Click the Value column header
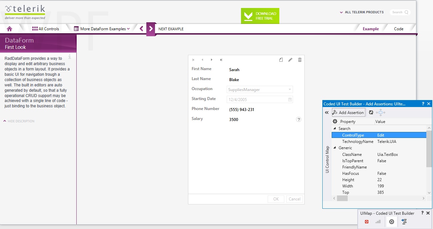Viewport: 433px width, 229px height. [380, 122]
